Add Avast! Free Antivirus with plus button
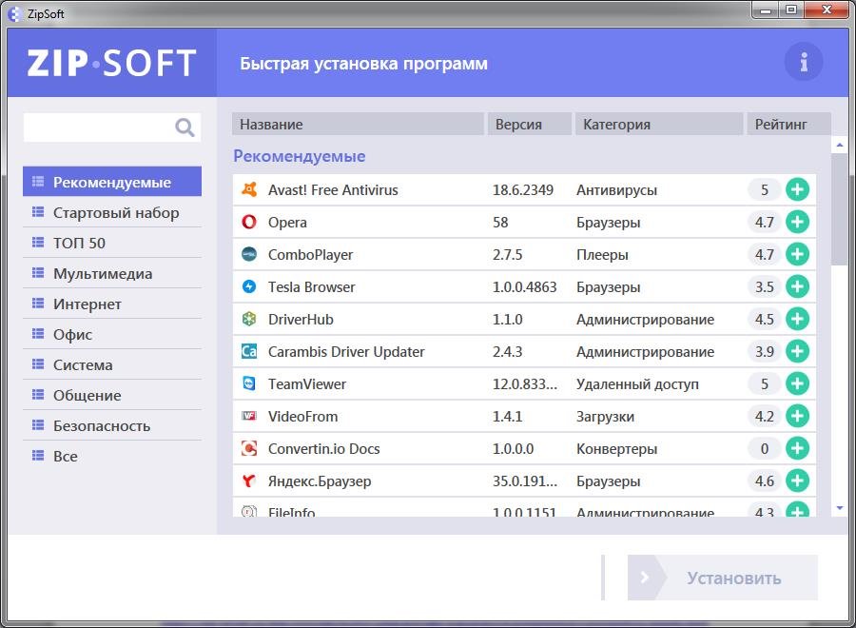This screenshot has height=628, width=856. click(797, 189)
